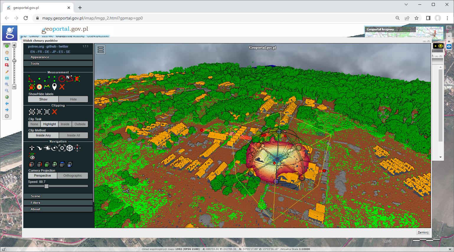
Task: Toggle the sidebar hamburger menu
Action: point(101,50)
